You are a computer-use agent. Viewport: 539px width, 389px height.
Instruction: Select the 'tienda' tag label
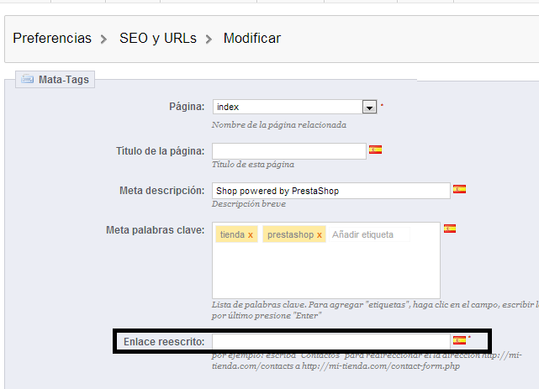tap(231, 235)
